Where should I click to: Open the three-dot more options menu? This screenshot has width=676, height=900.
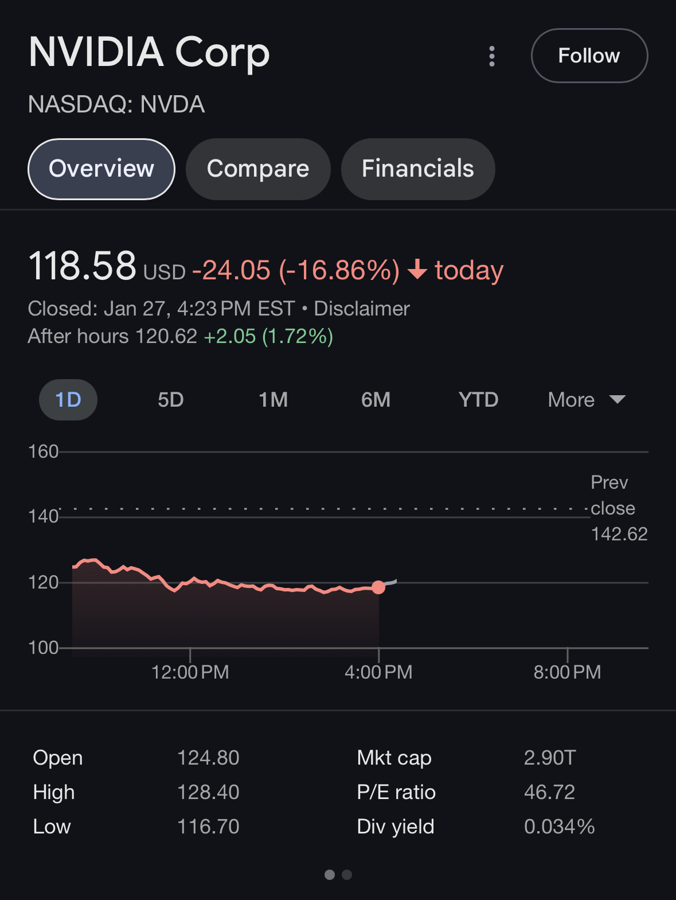491,56
